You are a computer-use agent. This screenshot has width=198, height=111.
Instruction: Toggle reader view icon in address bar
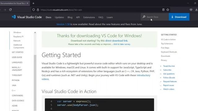pyautogui.click(x=163, y=10)
